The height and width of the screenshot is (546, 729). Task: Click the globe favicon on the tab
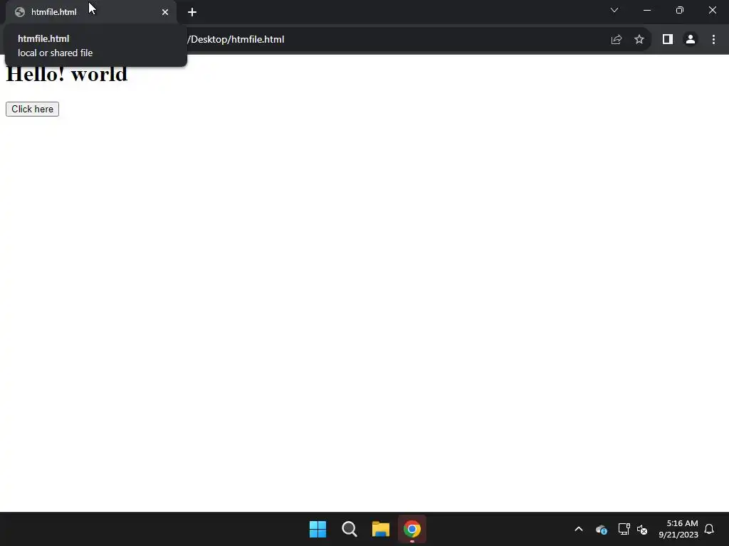(x=19, y=12)
